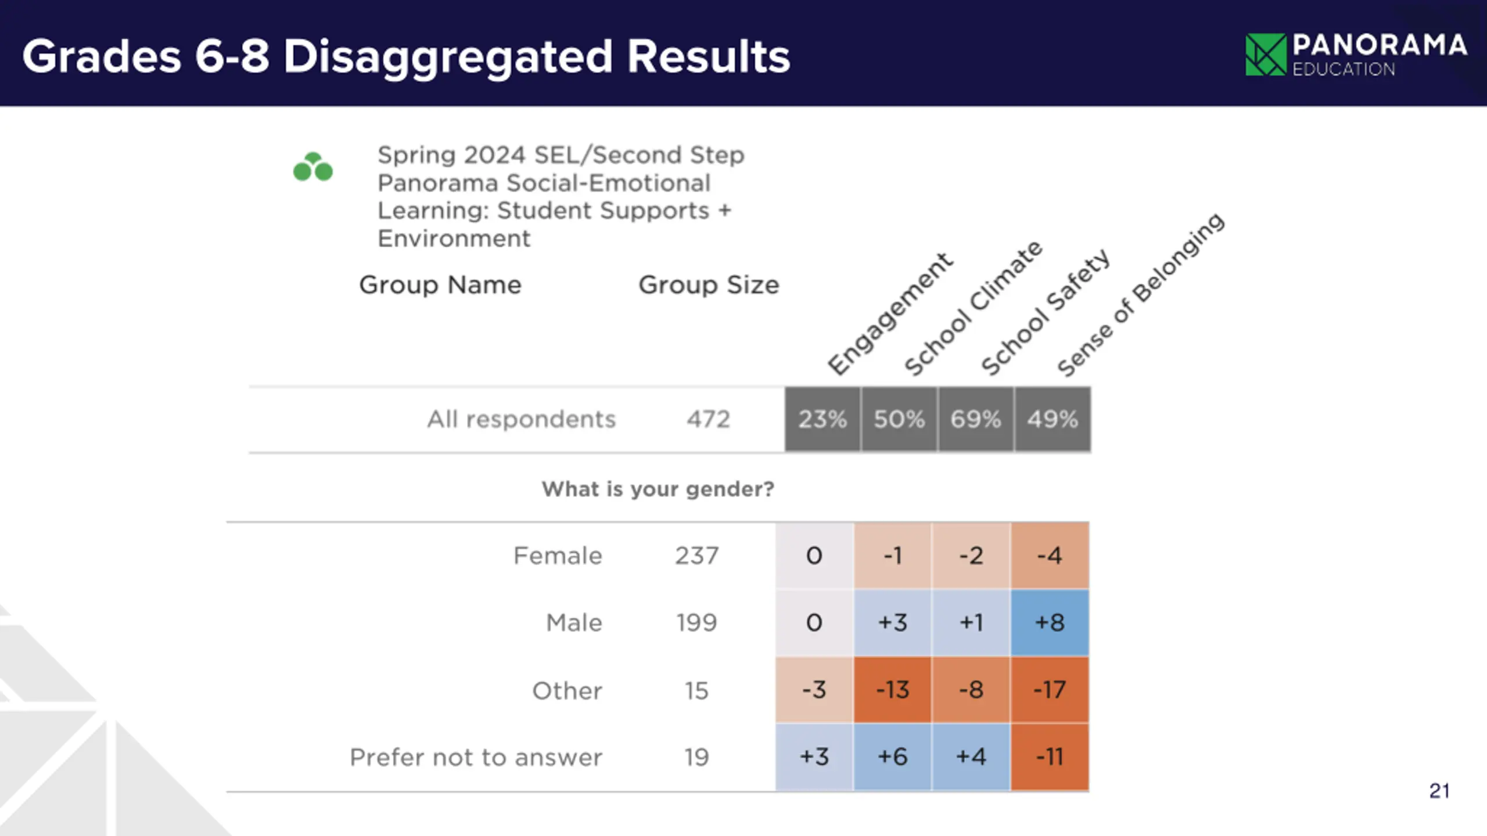The height and width of the screenshot is (836, 1487).
Task: Select the Engagement column header
Action: [x=890, y=314]
